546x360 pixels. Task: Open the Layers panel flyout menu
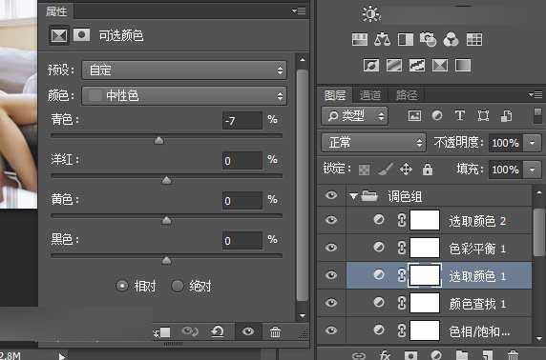click(x=535, y=94)
